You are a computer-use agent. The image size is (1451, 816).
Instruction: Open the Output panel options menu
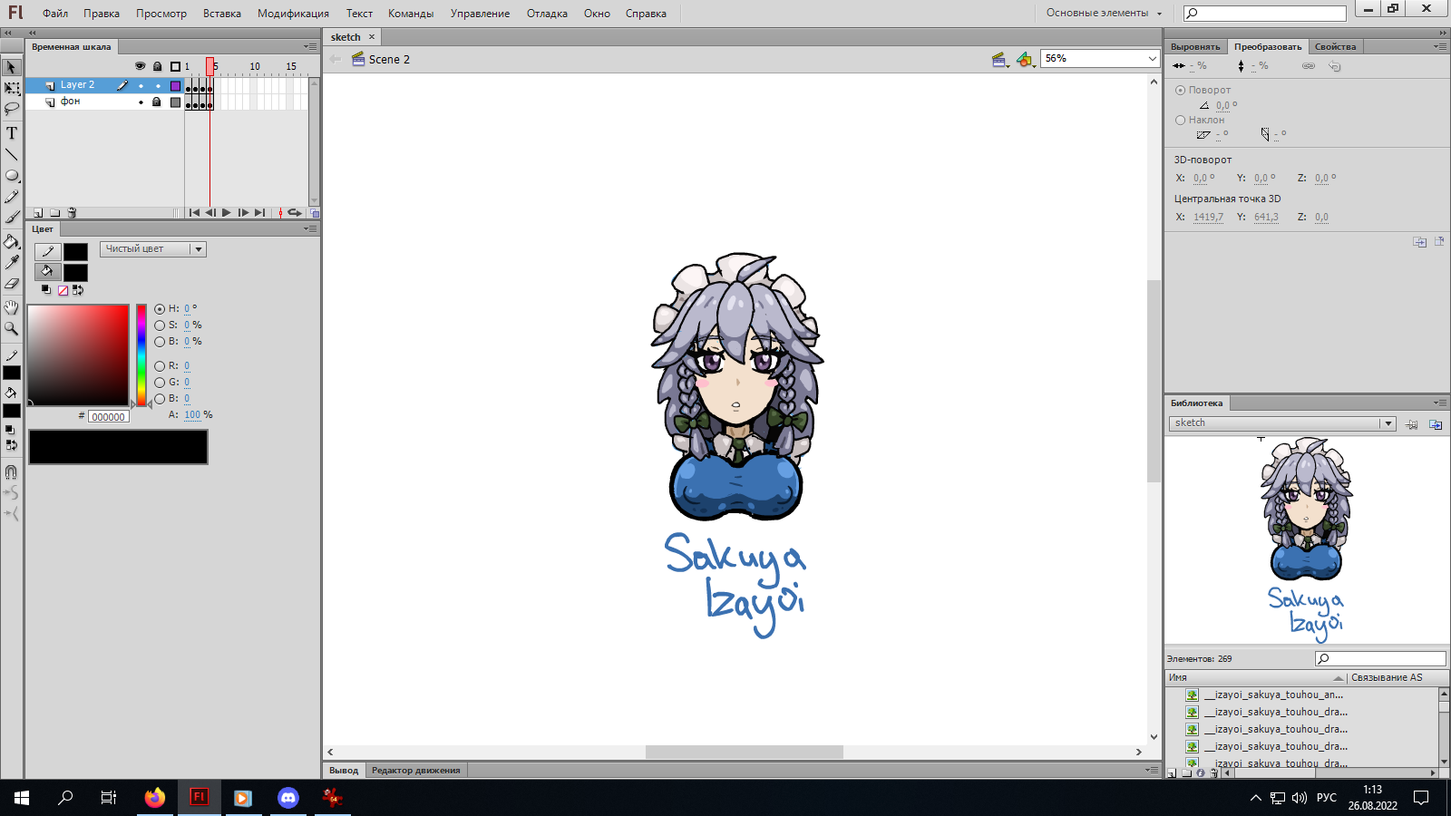pos(1152,770)
